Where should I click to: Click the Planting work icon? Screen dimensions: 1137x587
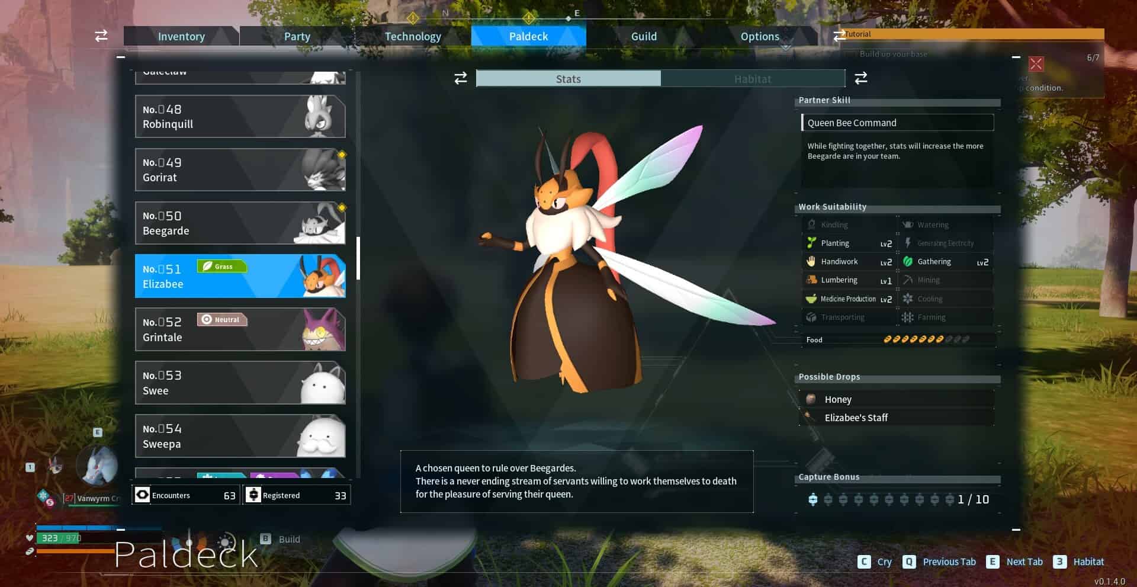811,243
